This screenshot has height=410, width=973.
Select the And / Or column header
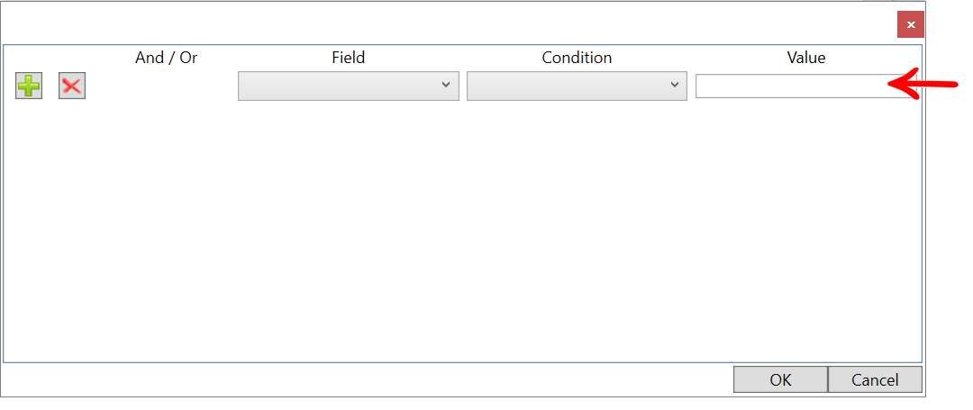click(167, 58)
